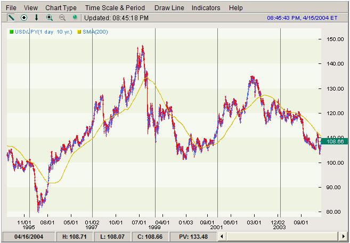Click the 04/01 date axis label
Screen dimensions: 350x243
tap(162, 222)
